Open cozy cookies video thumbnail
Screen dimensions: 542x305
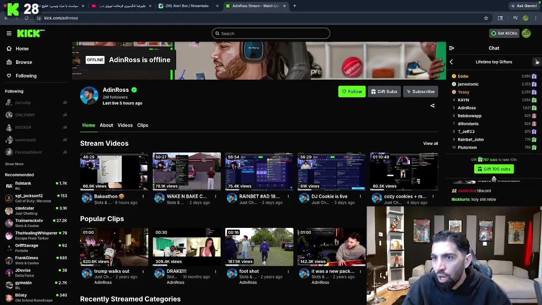pyautogui.click(x=404, y=172)
